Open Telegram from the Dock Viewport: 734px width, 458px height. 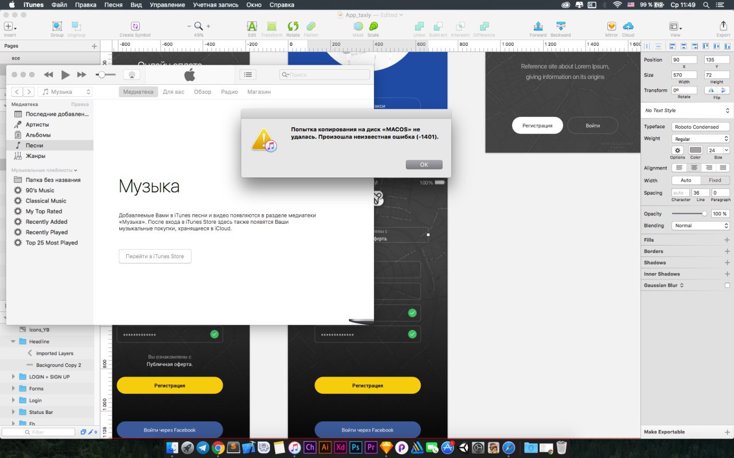click(202, 448)
